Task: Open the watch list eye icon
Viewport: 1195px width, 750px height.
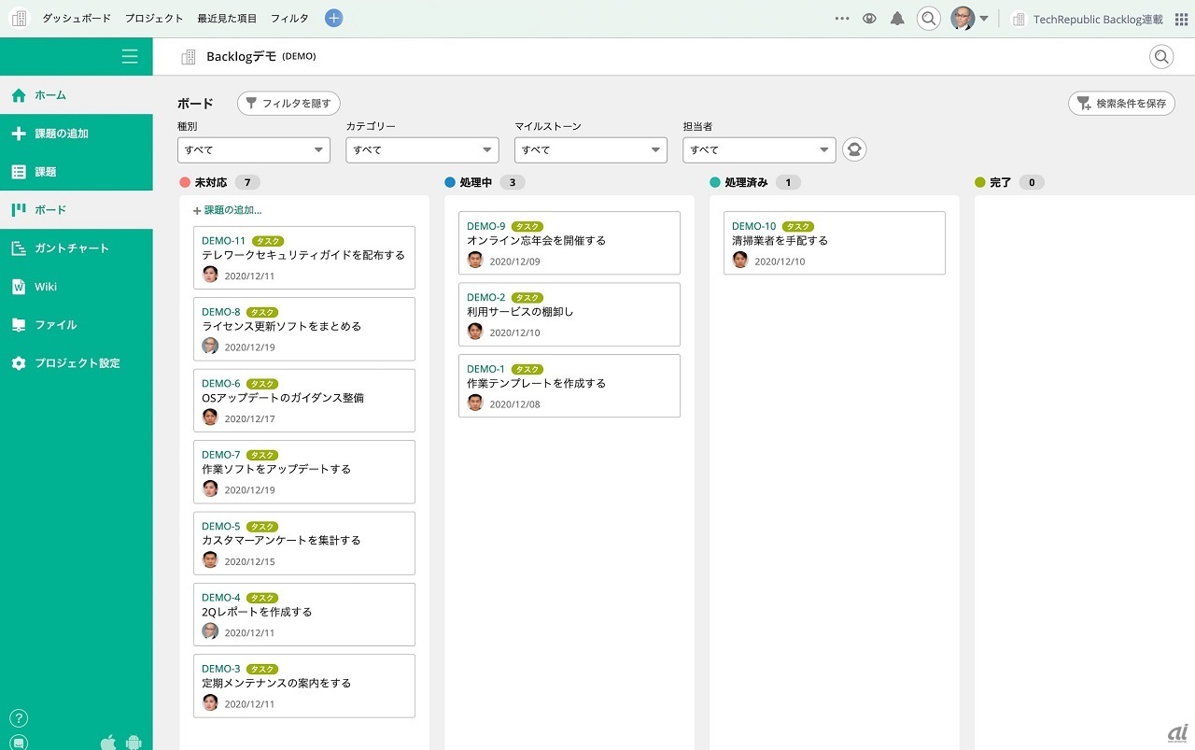Action: tap(869, 18)
